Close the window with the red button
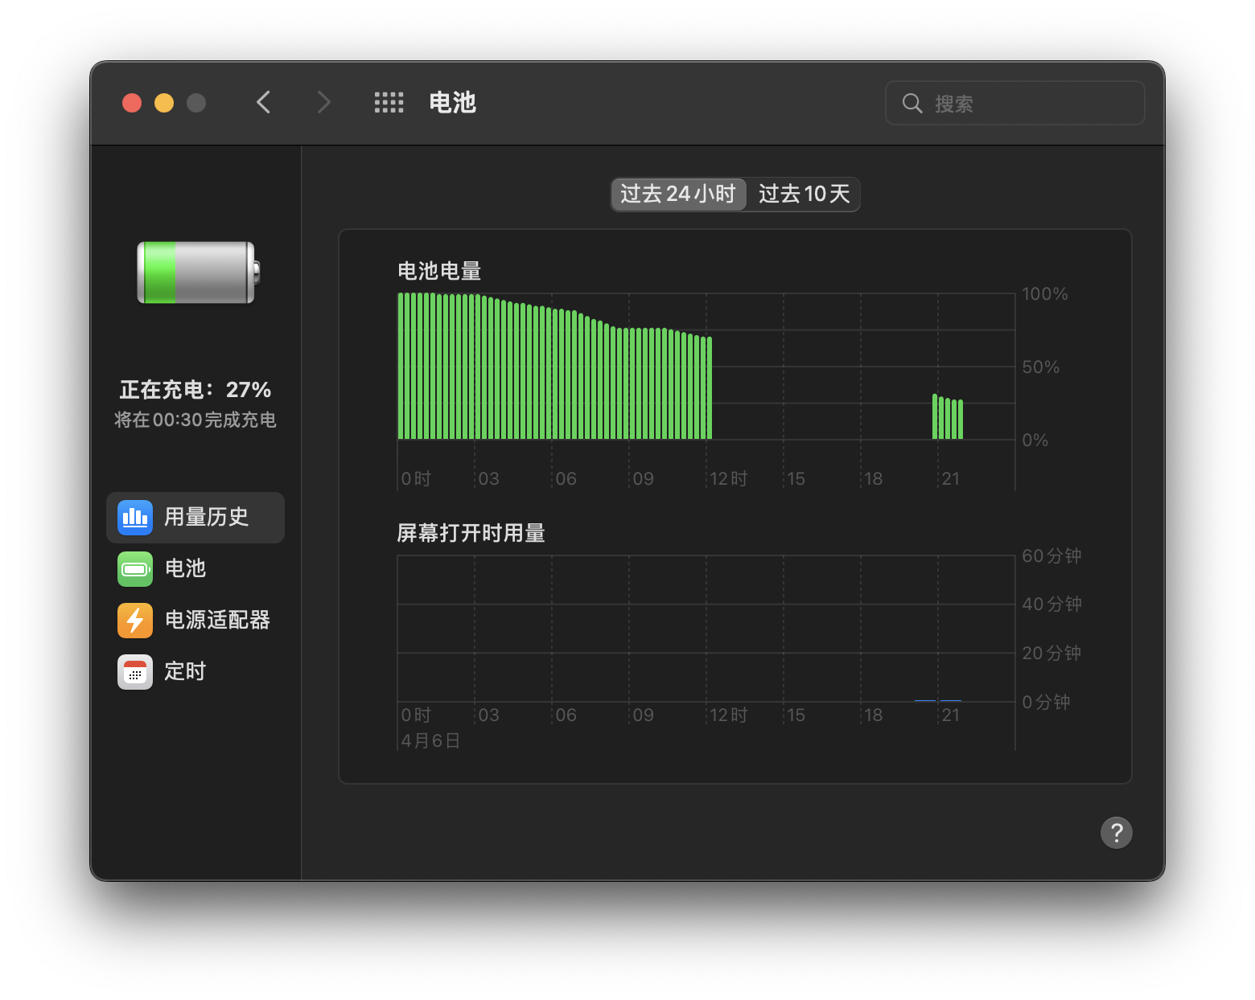This screenshot has width=1255, height=1000. click(132, 103)
